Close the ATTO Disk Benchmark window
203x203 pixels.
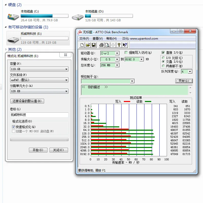190,31
